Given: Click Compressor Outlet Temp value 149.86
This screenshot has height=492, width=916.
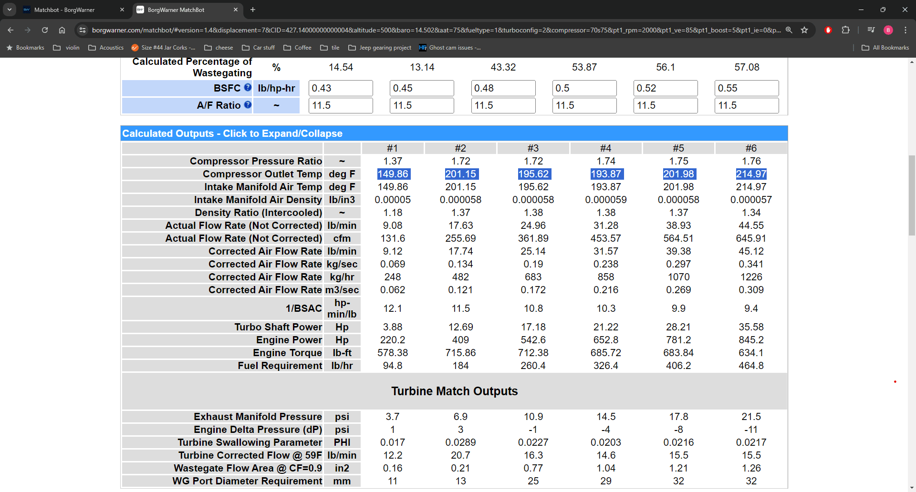Looking at the screenshot, I should pos(393,174).
